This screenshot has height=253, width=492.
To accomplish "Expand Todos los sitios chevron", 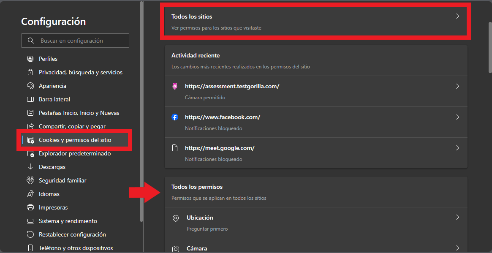I will [457, 16].
